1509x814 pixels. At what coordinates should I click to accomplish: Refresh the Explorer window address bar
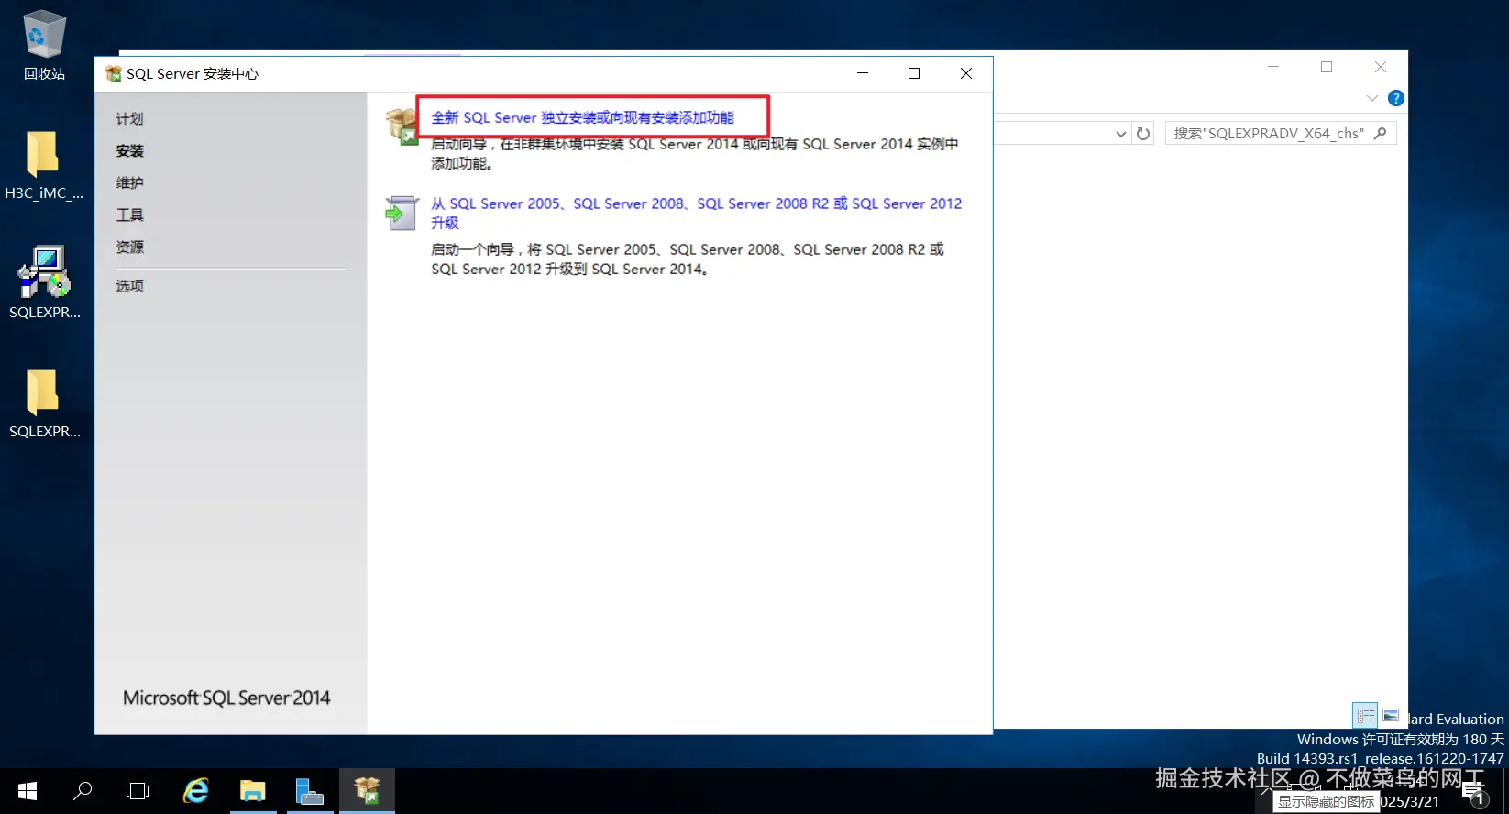click(1143, 134)
